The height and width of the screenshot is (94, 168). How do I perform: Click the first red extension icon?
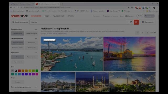[136, 8]
